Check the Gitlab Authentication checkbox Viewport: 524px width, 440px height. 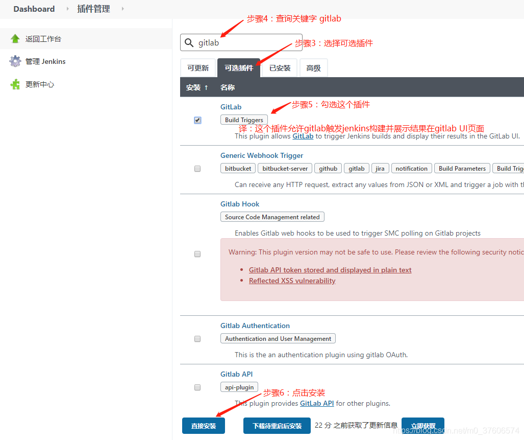click(197, 339)
